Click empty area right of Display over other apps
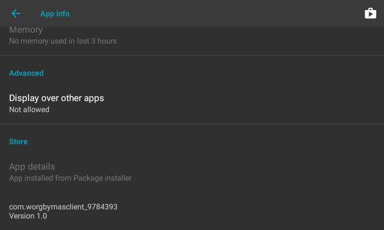 click(x=245, y=103)
